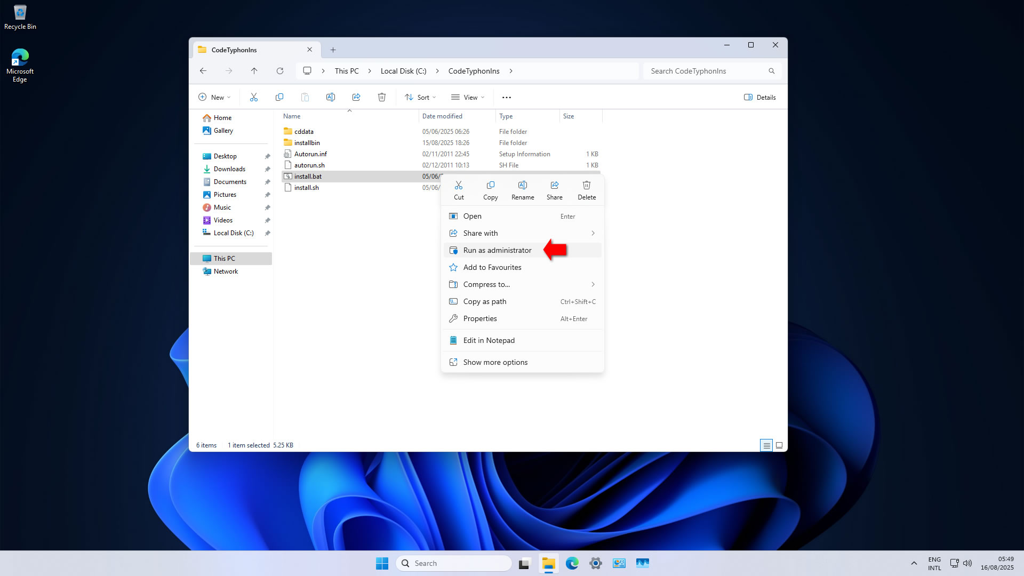This screenshot has height=576, width=1024.
Task: Click the toolbar Cut scissors icon
Action: 254,97
